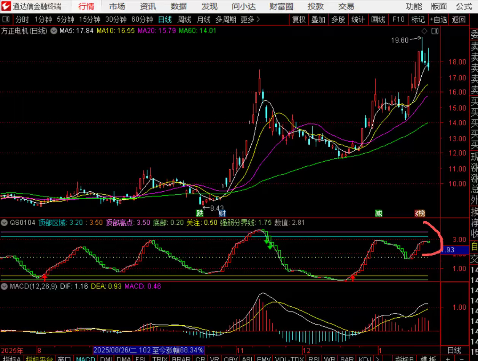Click the blue 财 marker on chart
The width and height of the screenshot is (478, 361).
(222, 213)
